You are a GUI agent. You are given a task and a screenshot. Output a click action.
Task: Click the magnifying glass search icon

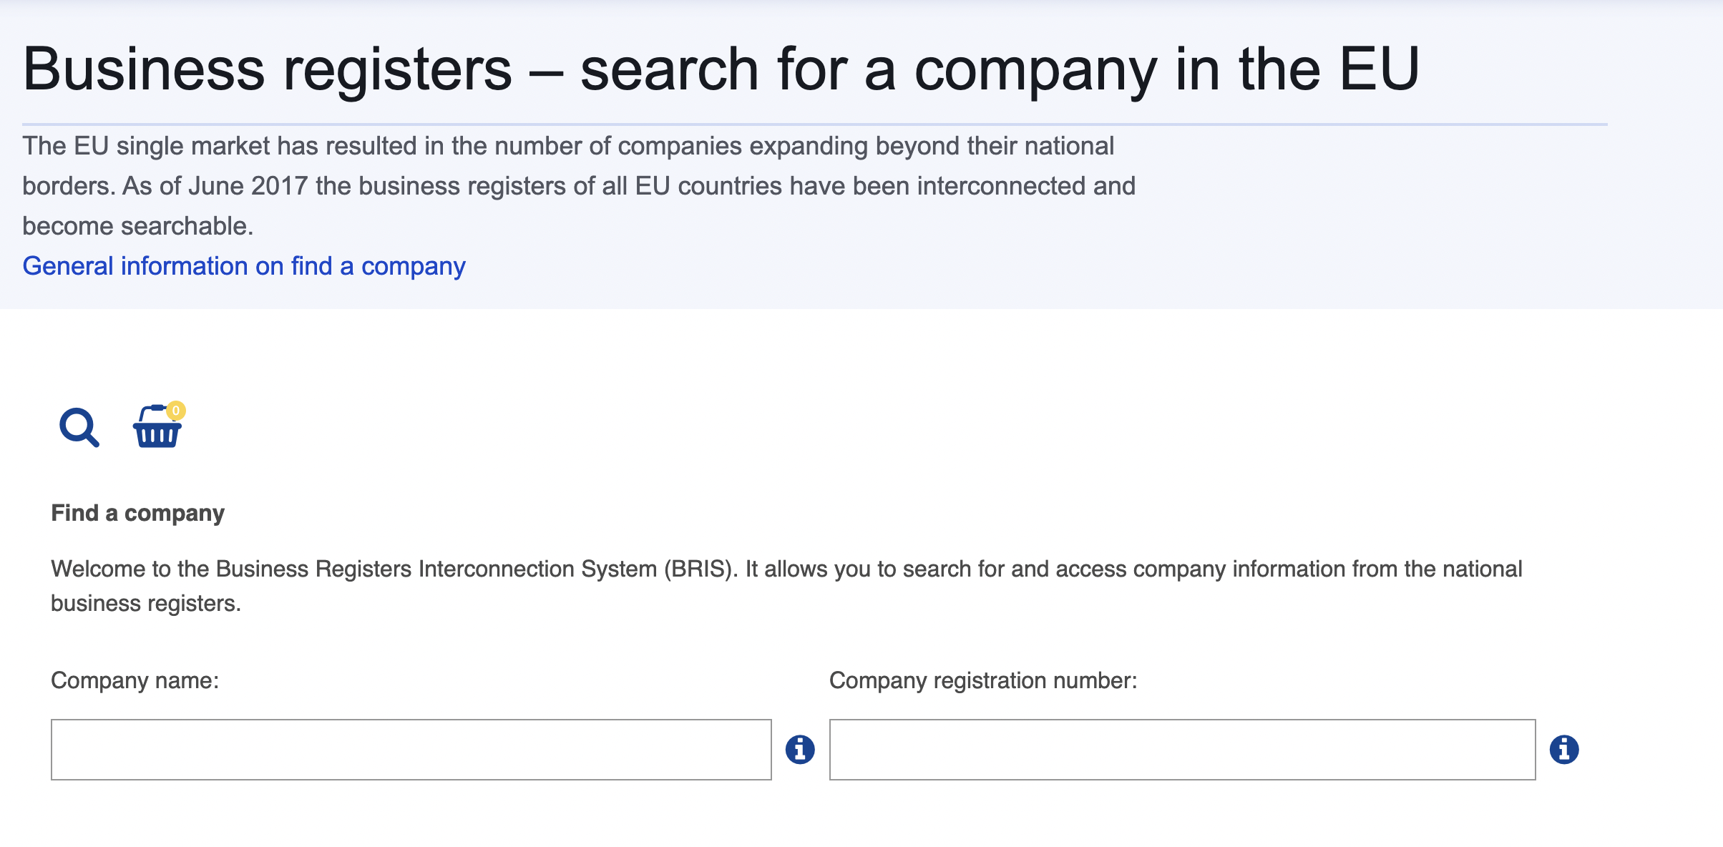click(x=79, y=428)
